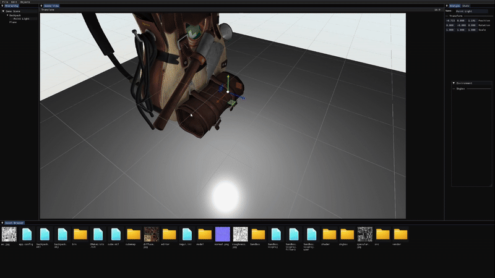The image size is (495, 278).
Task: Open the bin folder icon
Action: coord(80,234)
